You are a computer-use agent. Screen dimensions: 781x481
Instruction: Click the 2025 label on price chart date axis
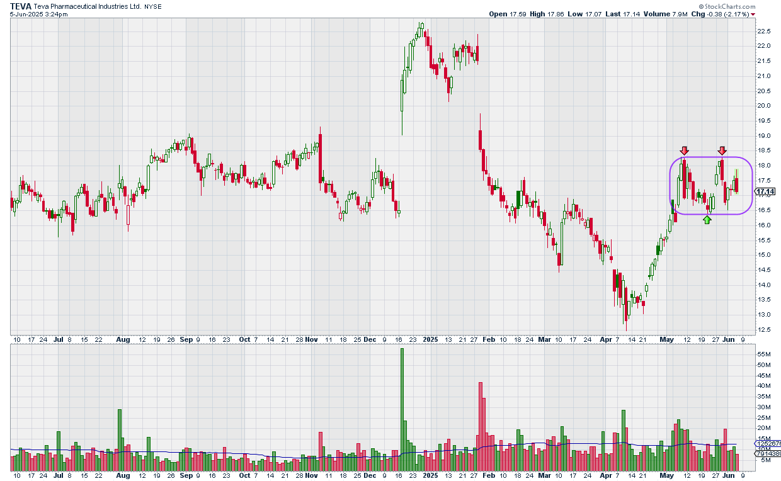point(431,339)
